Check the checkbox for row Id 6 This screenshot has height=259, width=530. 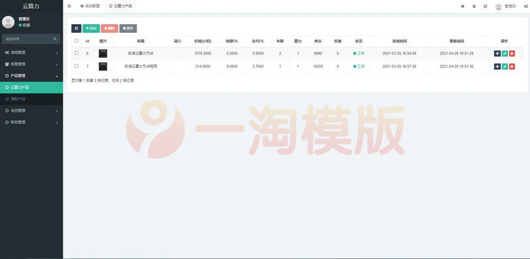pos(77,53)
